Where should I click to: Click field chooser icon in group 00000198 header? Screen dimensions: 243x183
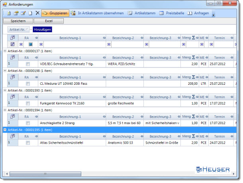coord(13,77)
